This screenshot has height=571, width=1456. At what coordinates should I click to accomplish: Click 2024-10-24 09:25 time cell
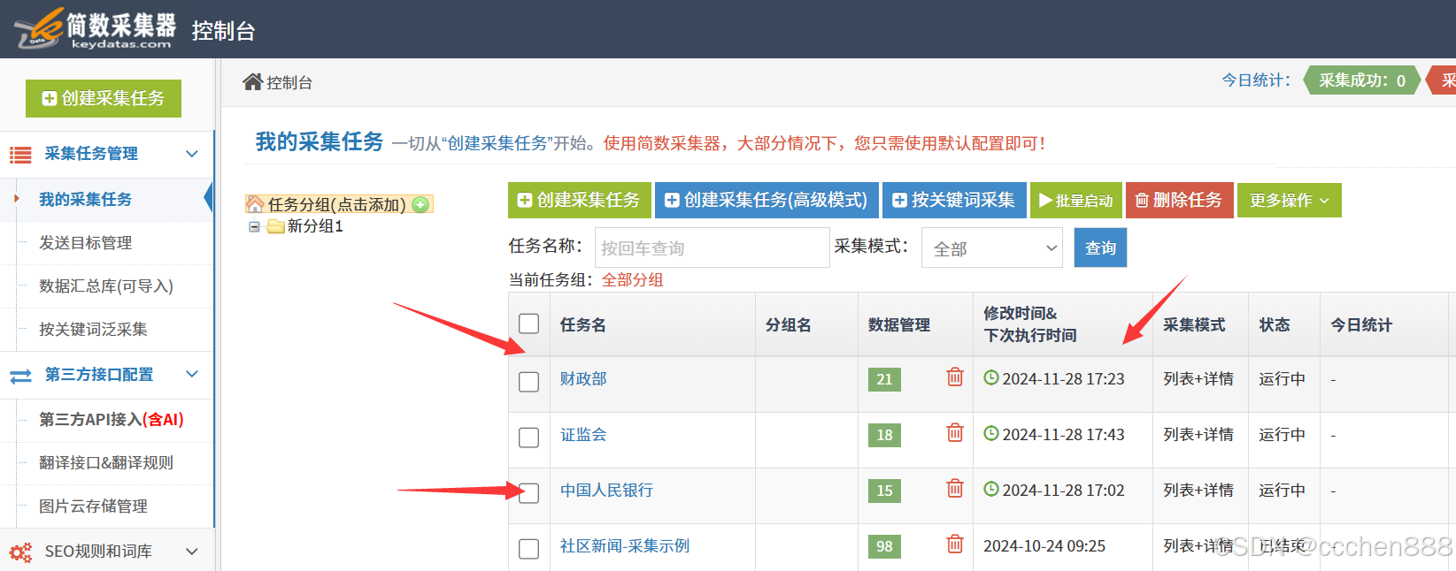point(1044,546)
